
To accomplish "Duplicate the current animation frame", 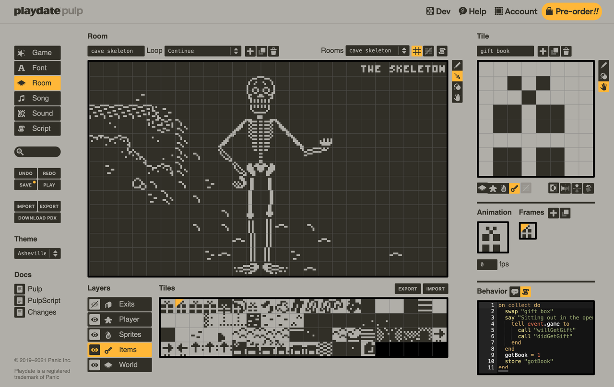I will [565, 213].
